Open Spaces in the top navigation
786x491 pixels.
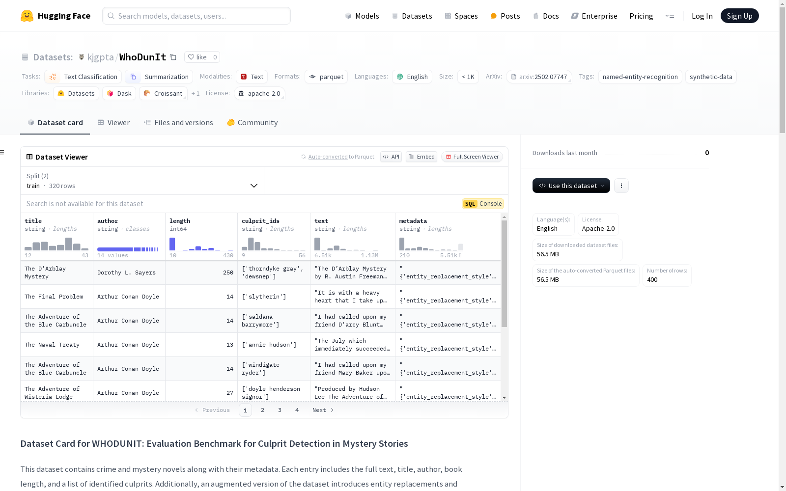click(x=461, y=16)
